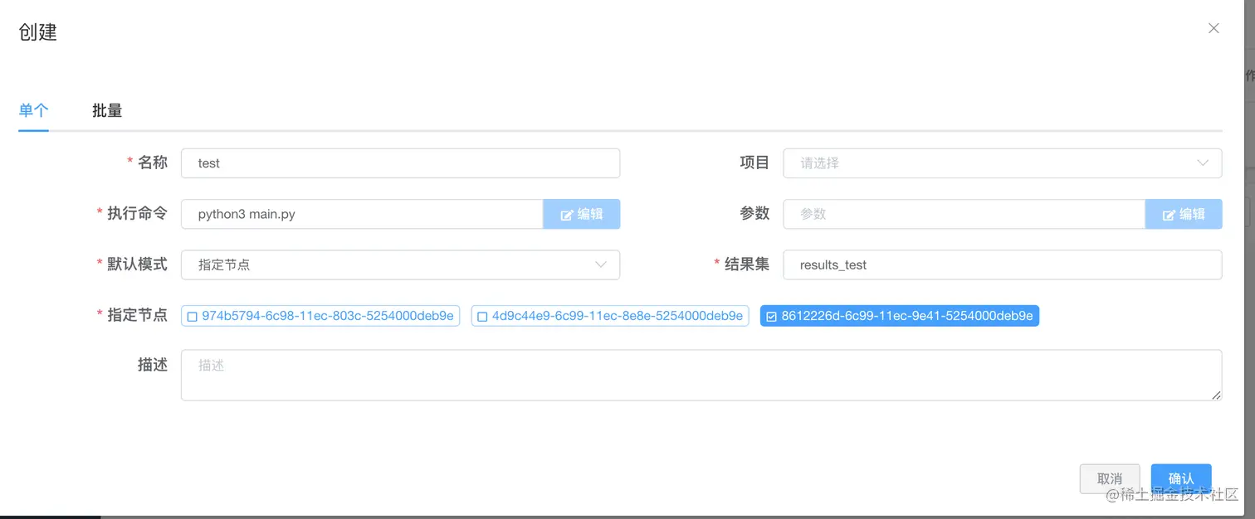Click the 名称 field label
Image resolution: width=1255 pixels, height=519 pixels.
click(153, 162)
